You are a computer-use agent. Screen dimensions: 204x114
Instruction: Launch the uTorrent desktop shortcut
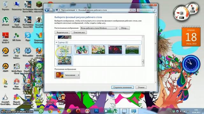tap(5, 21)
